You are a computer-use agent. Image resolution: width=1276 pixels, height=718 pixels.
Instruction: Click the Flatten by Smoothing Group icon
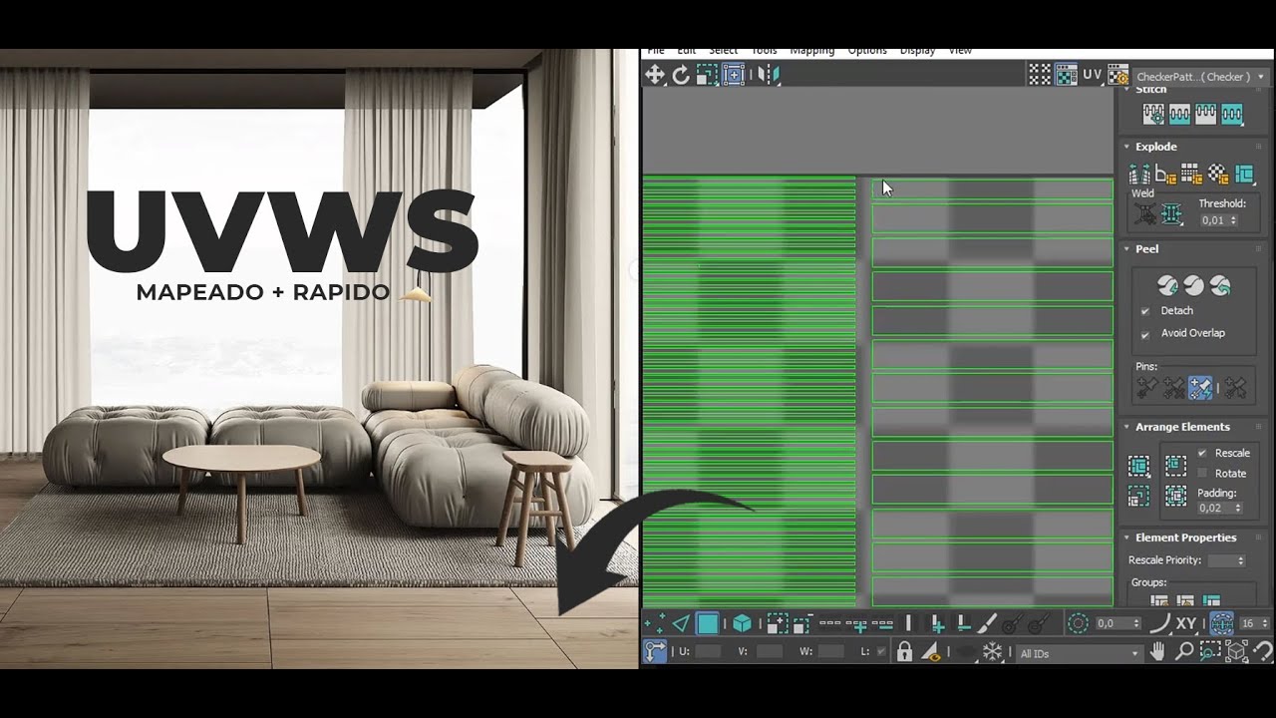pyautogui.click(x=1191, y=175)
